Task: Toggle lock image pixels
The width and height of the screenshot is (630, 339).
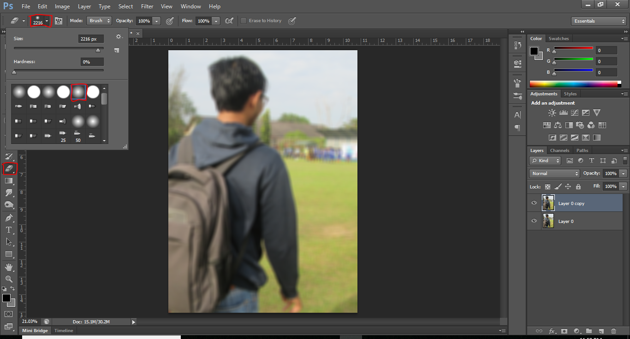Action: (x=558, y=187)
